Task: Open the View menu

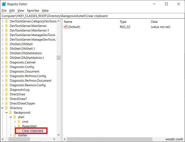Action: tap(21, 11)
